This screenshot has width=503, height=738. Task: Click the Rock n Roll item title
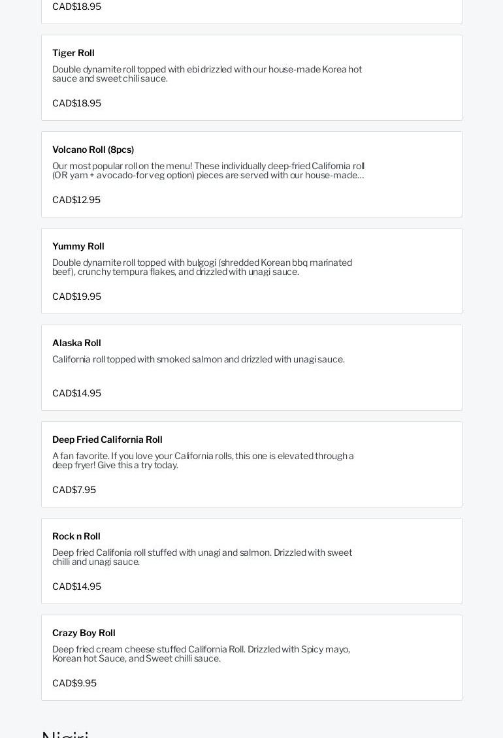(x=76, y=536)
